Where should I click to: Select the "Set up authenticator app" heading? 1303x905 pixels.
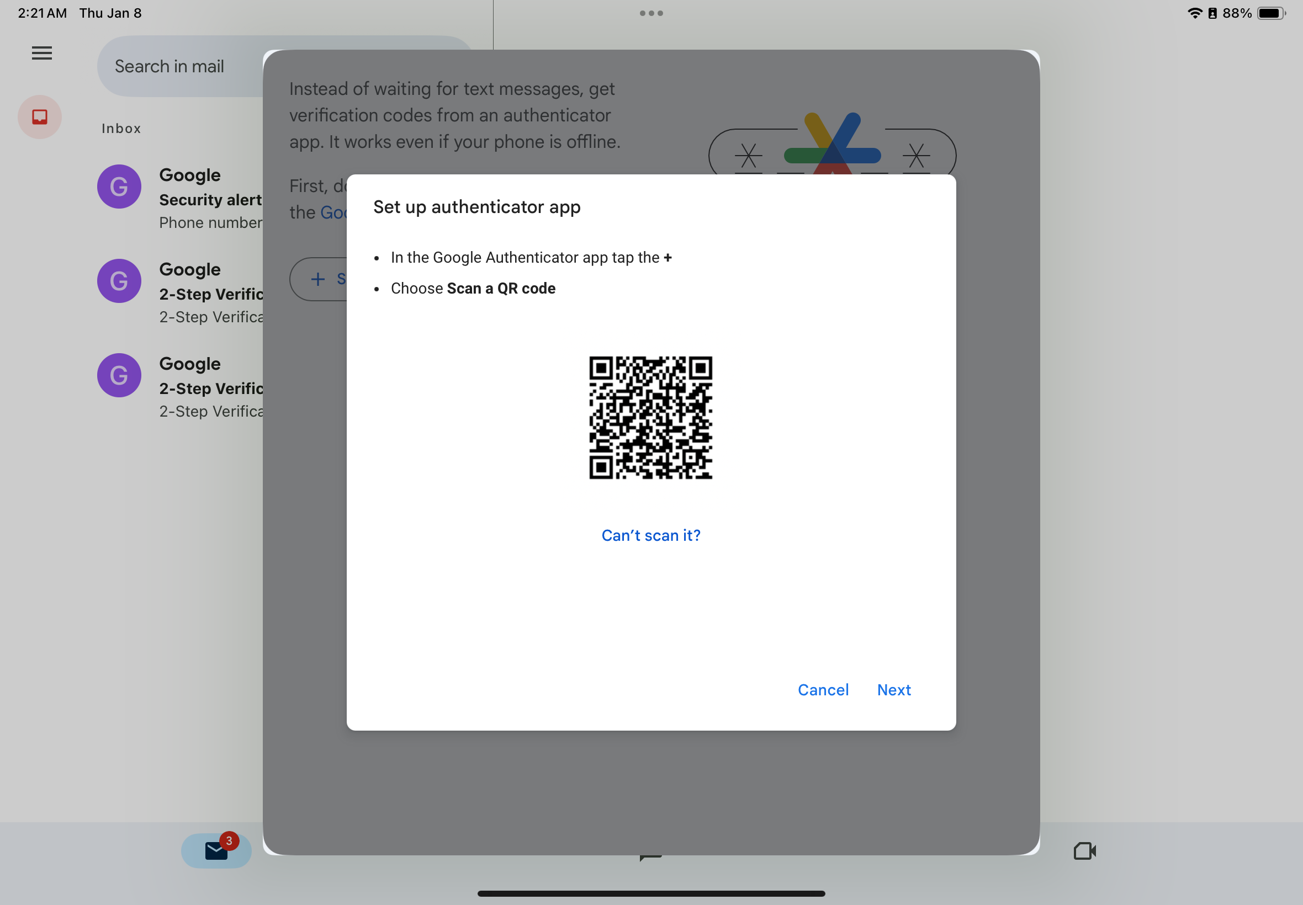[477, 207]
